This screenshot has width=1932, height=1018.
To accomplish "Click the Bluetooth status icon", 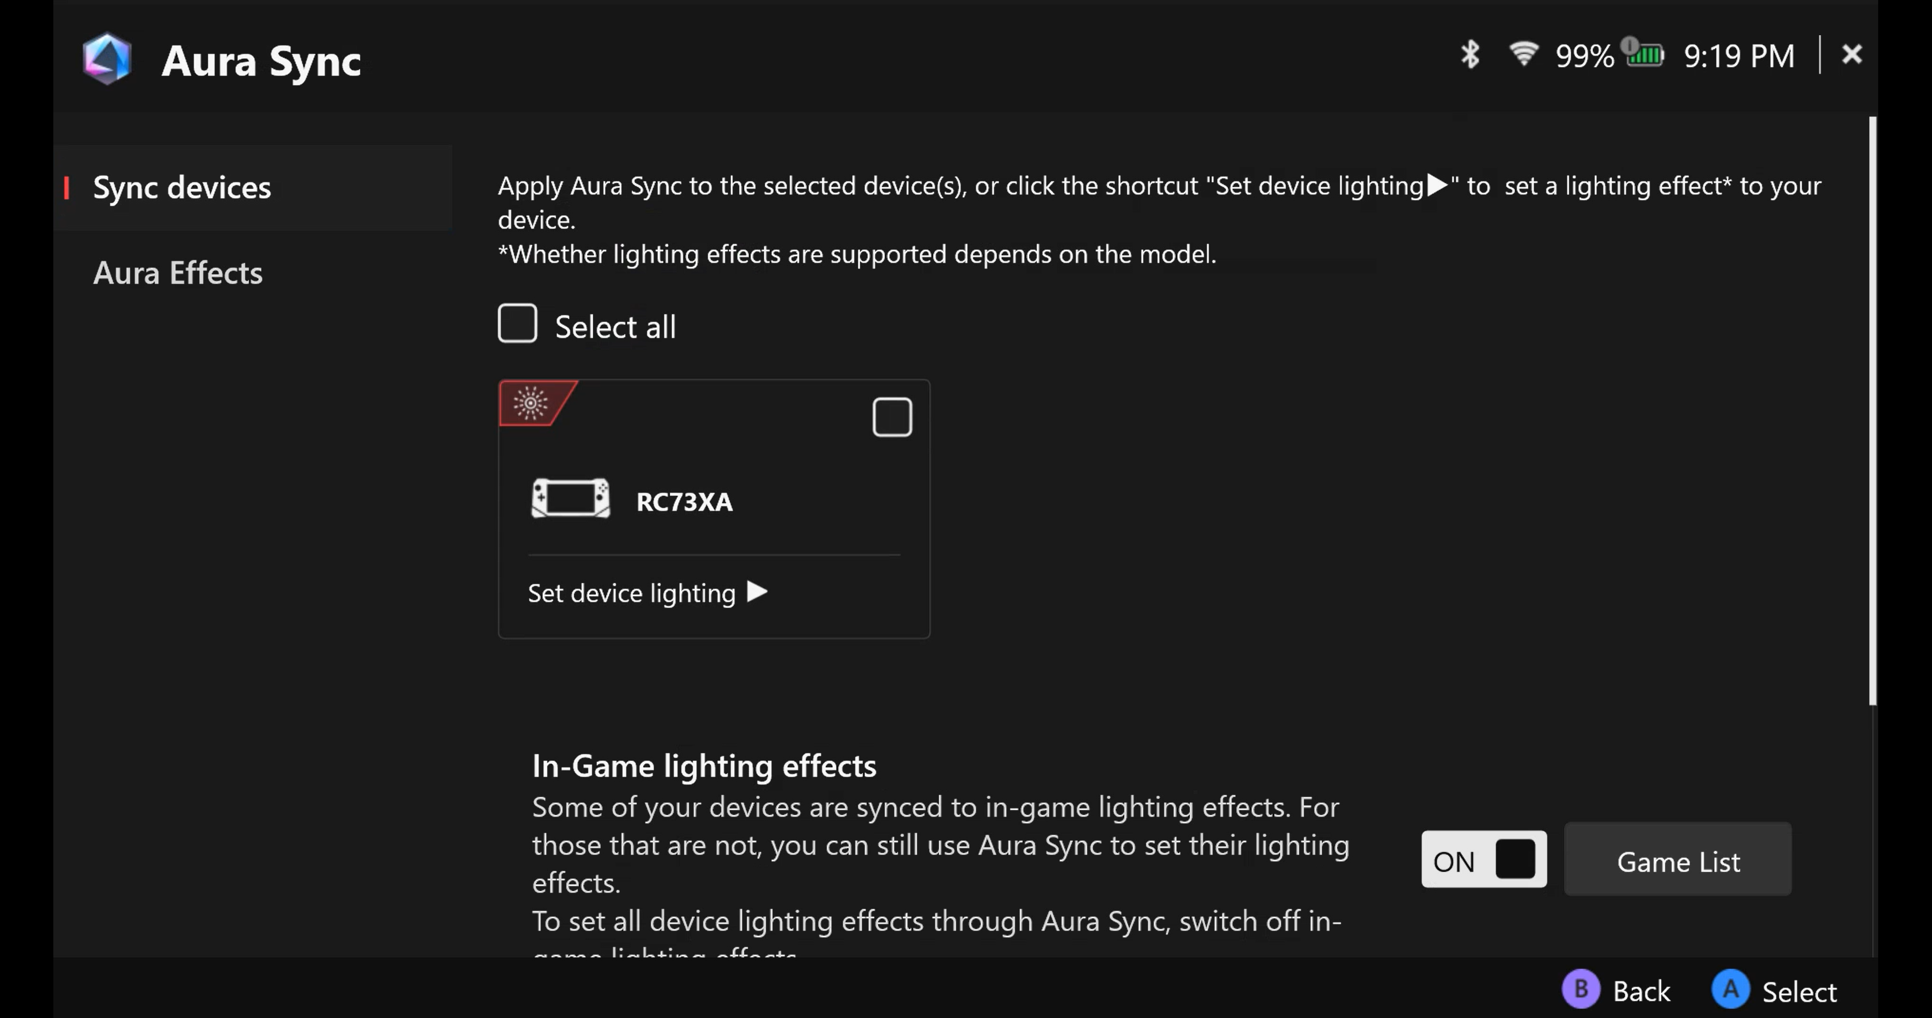I will pyautogui.click(x=1470, y=55).
